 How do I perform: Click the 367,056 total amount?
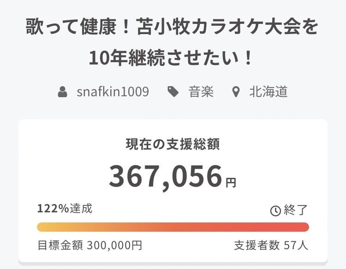pyautogui.click(x=166, y=176)
